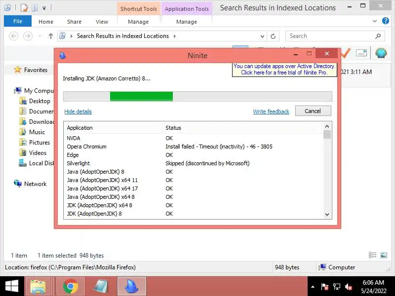
Task: Switch to the Home ribbon tab
Action: tap(46, 22)
